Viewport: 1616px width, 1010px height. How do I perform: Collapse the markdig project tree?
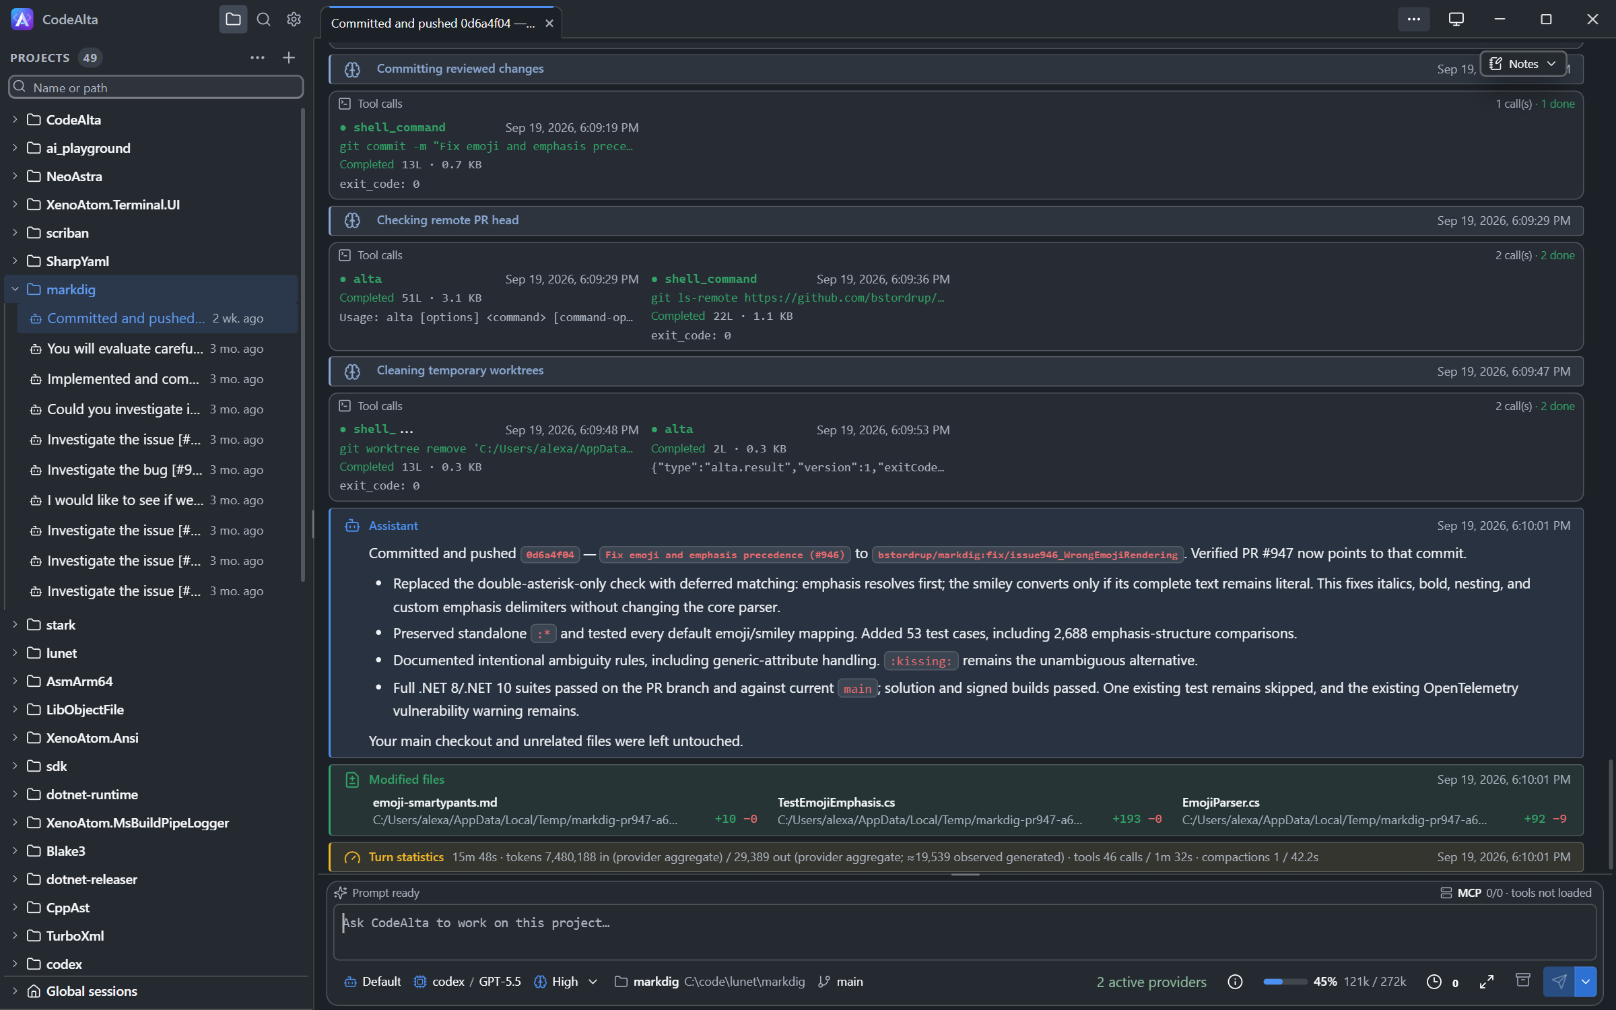15,290
